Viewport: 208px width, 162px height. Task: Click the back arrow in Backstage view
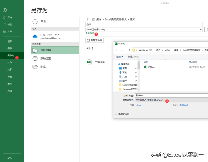(5, 10)
